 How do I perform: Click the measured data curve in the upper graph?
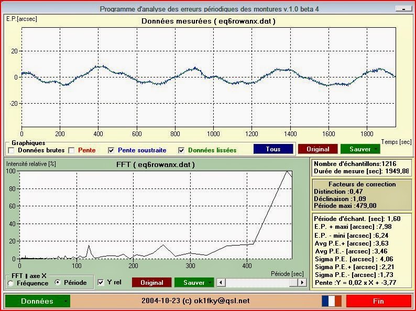click(x=209, y=75)
